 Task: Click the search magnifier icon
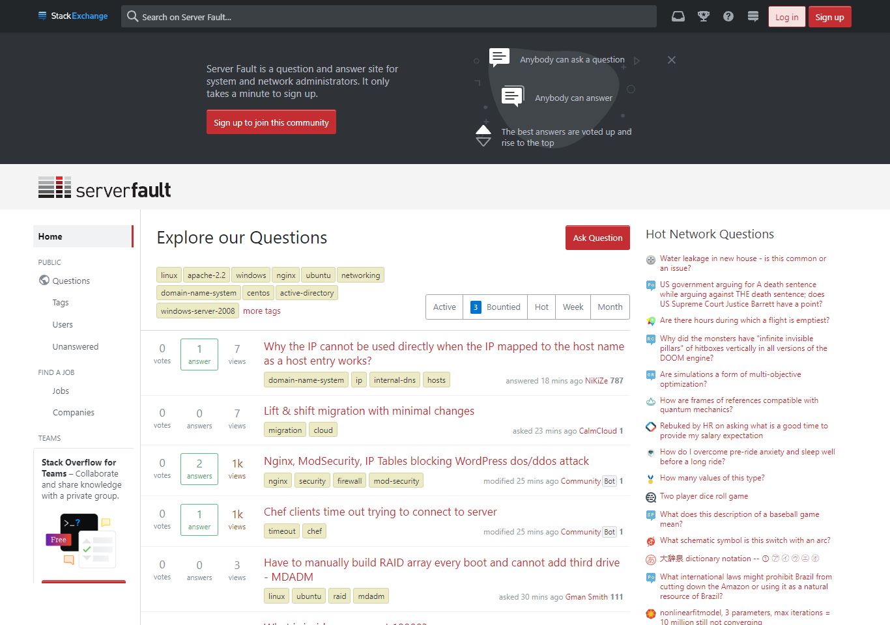coord(132,16)
